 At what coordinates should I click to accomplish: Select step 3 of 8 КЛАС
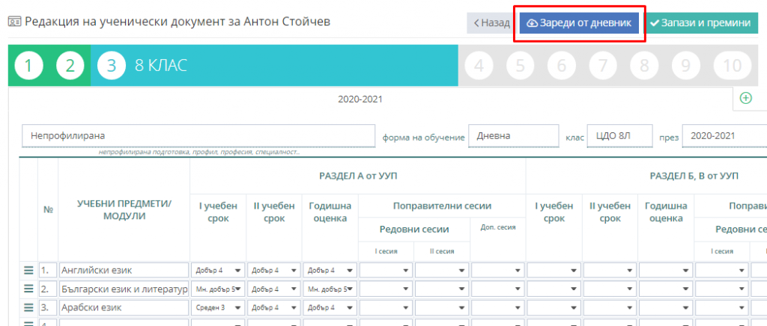pos(112,66)
